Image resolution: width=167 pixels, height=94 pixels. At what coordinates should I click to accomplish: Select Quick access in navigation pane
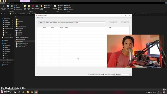tap(7, 18)
